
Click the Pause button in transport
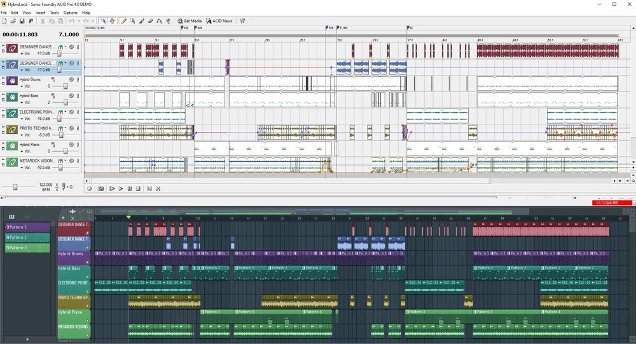pyautogui.click(x=130, y=189)
